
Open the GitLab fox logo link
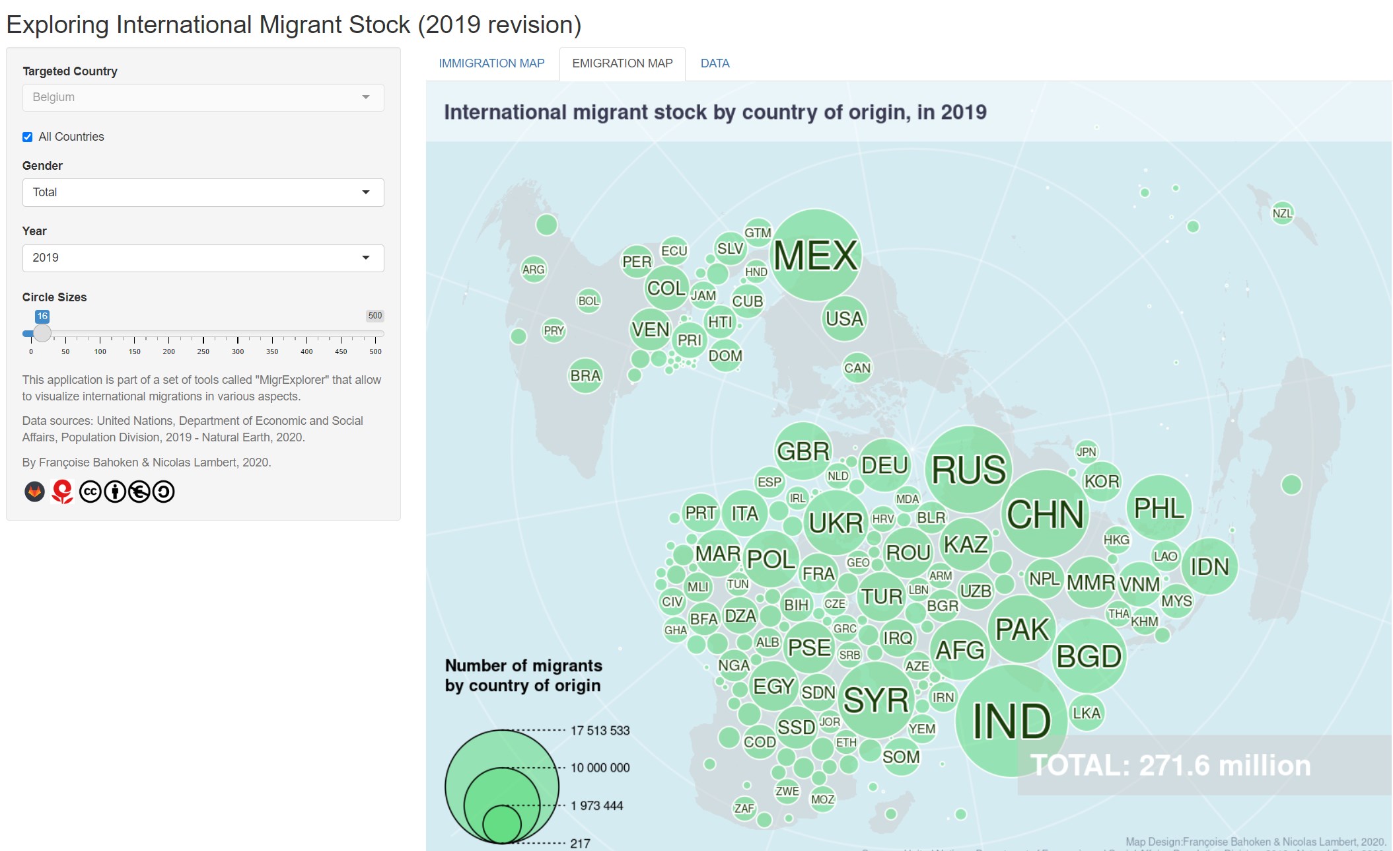tap(34, 492)
